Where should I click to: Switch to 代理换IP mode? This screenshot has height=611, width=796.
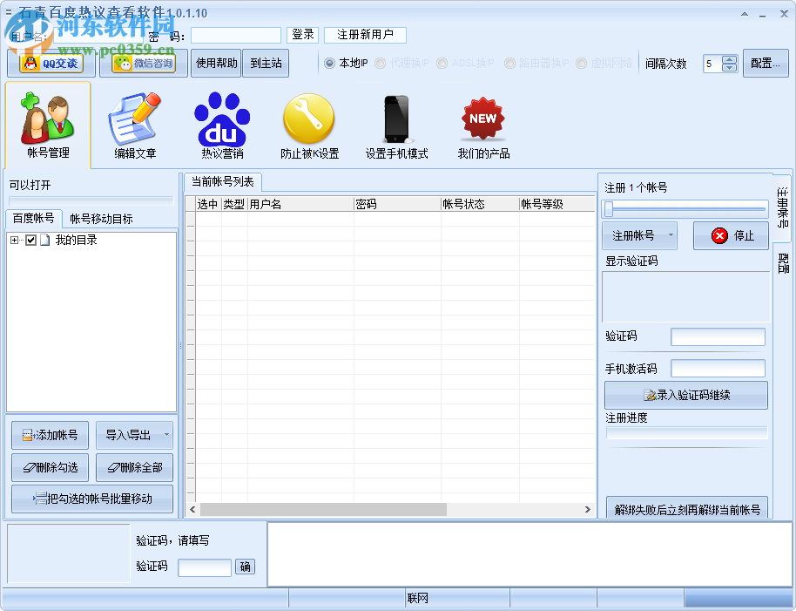click(x=379, y=63)
